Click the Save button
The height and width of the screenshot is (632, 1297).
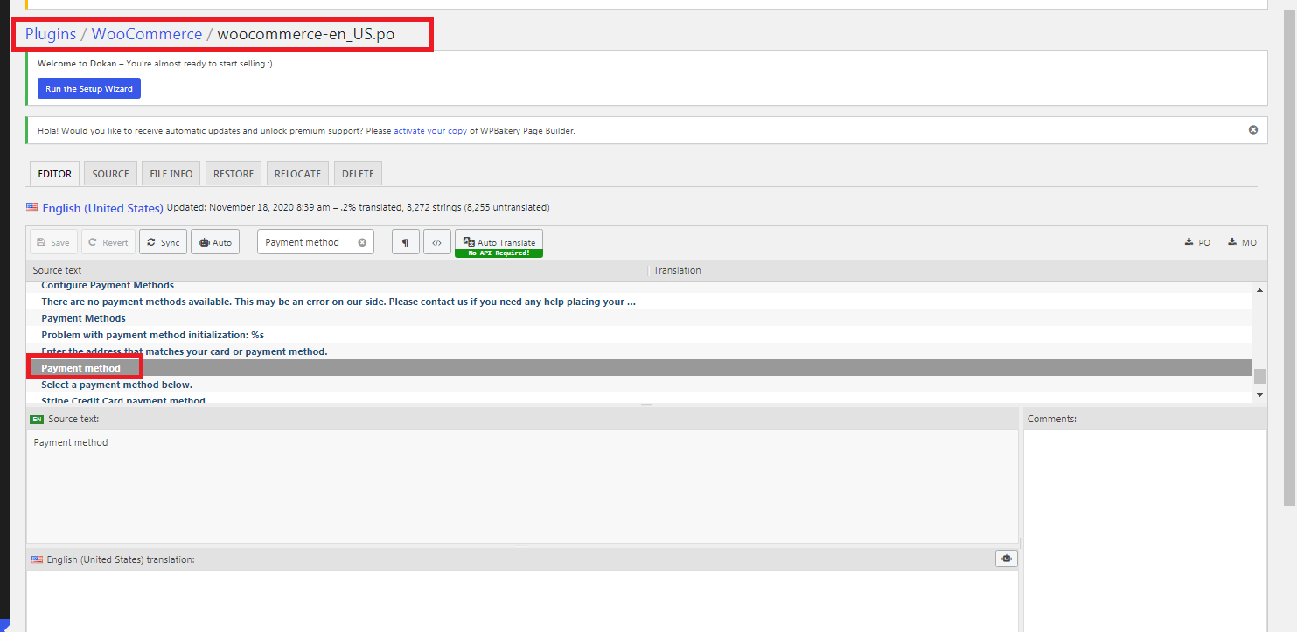(x=53, y=242)
